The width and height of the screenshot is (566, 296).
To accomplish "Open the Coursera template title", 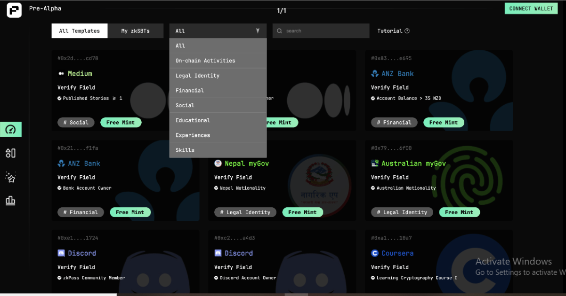I will point(397,253).
